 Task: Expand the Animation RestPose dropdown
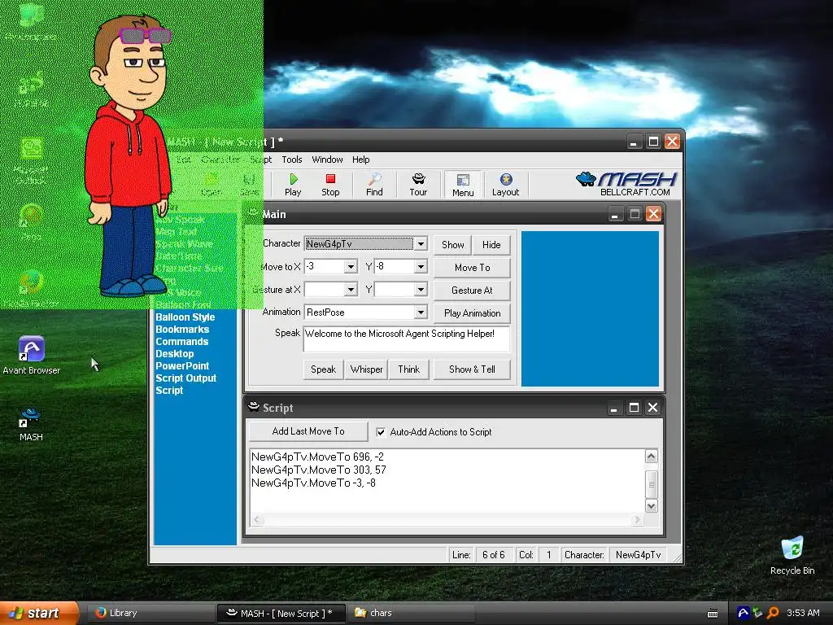pyautogui.click(x=421, y=312)
